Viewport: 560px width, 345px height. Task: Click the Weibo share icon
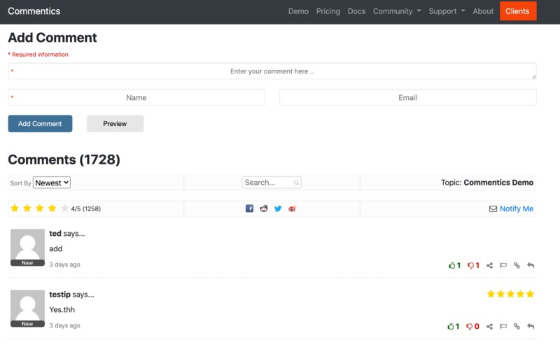(x=293, y=209)
